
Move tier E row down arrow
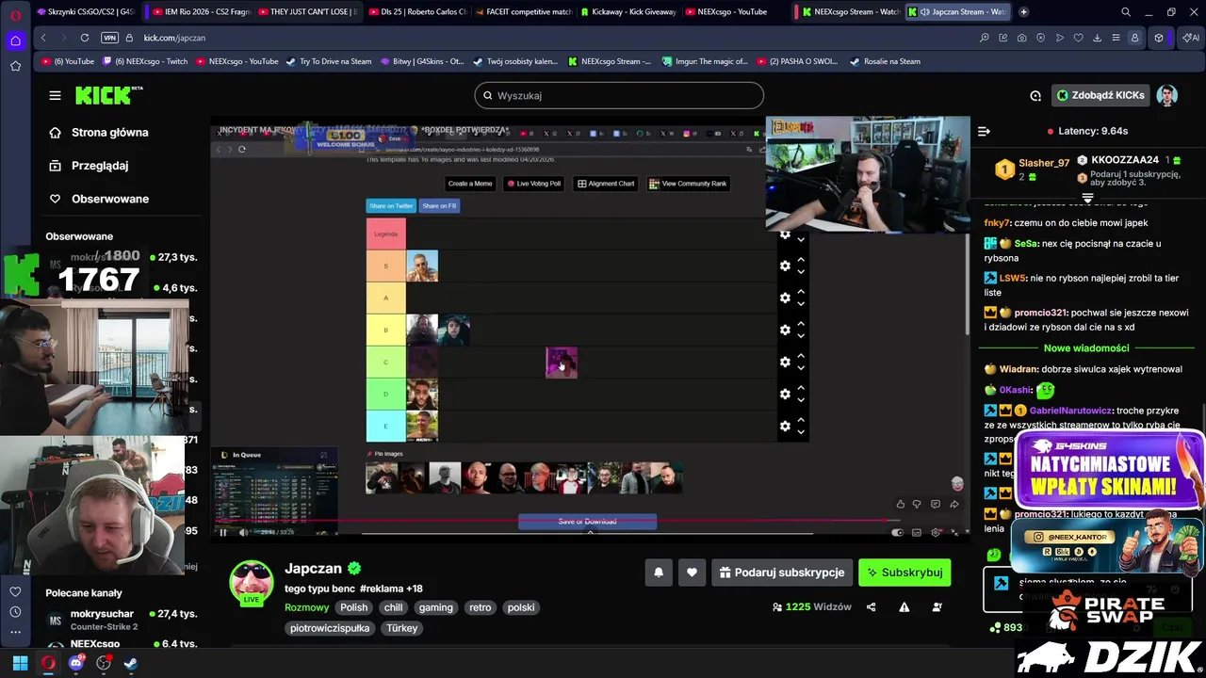[801, 431]
